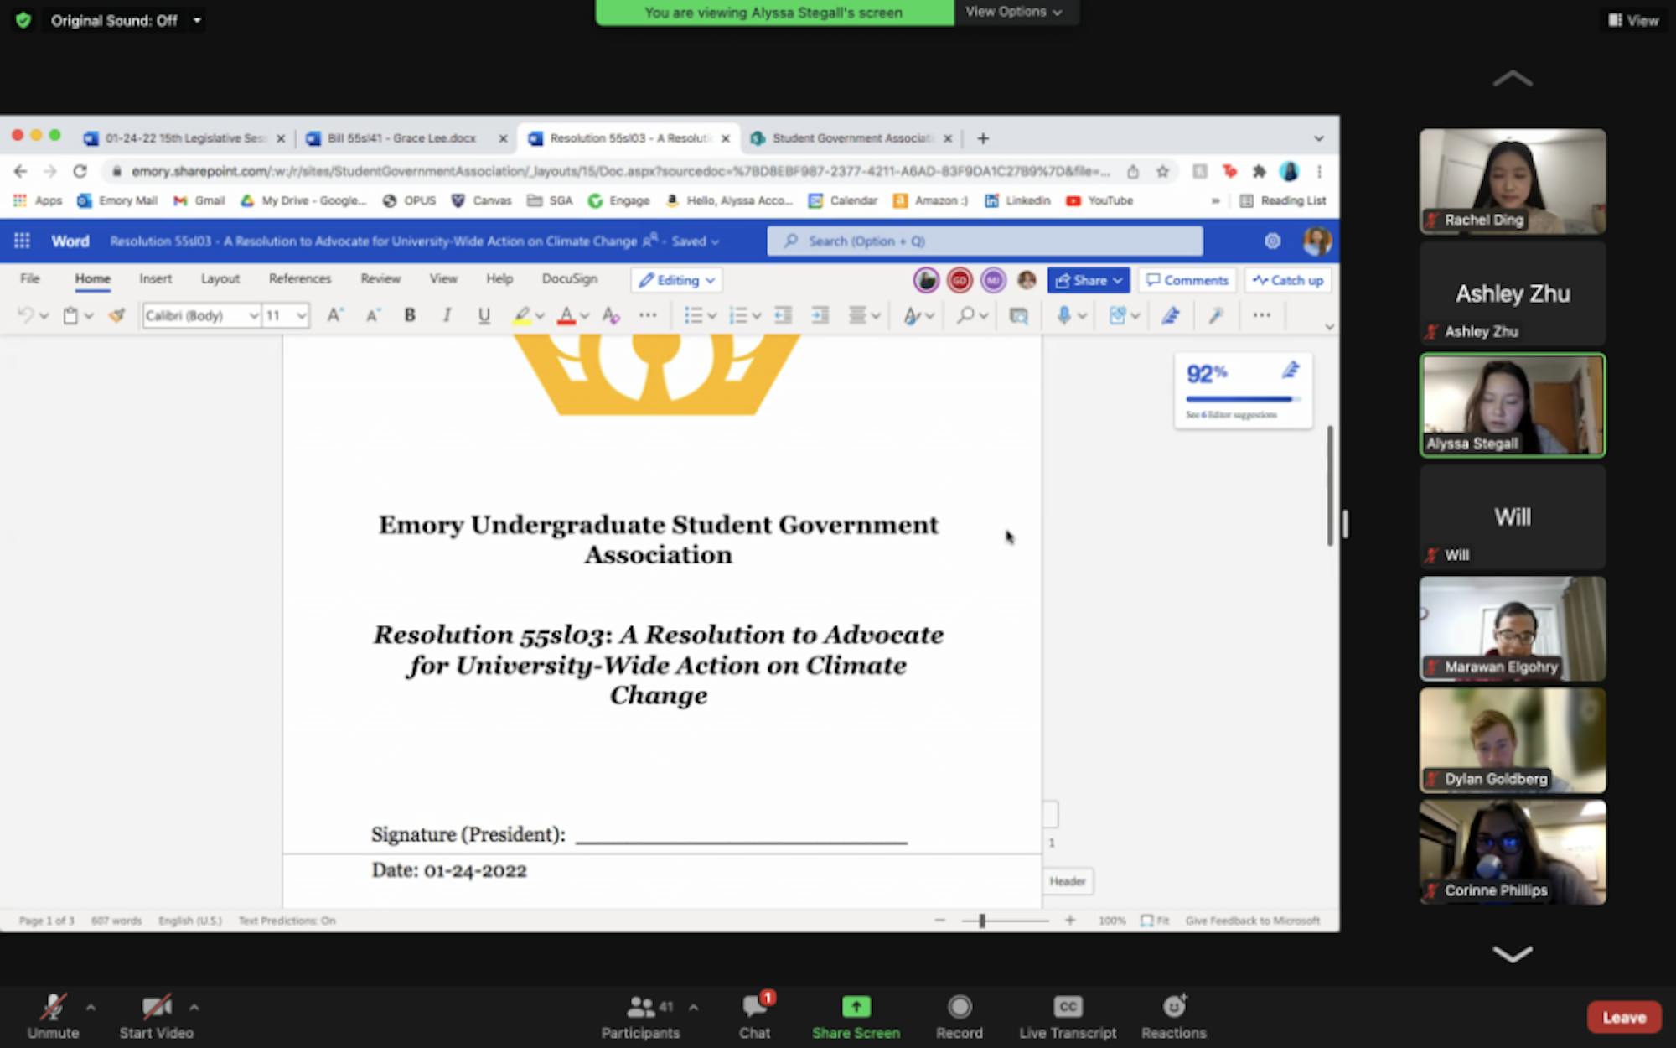Unmute microphone in Zoom
The height and width of the screenshot is (1048, 1676).
(x=53, y=1017)
